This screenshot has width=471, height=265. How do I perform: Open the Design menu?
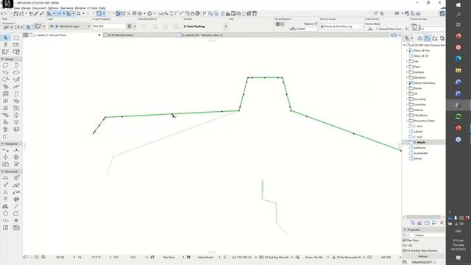[26, 8]
